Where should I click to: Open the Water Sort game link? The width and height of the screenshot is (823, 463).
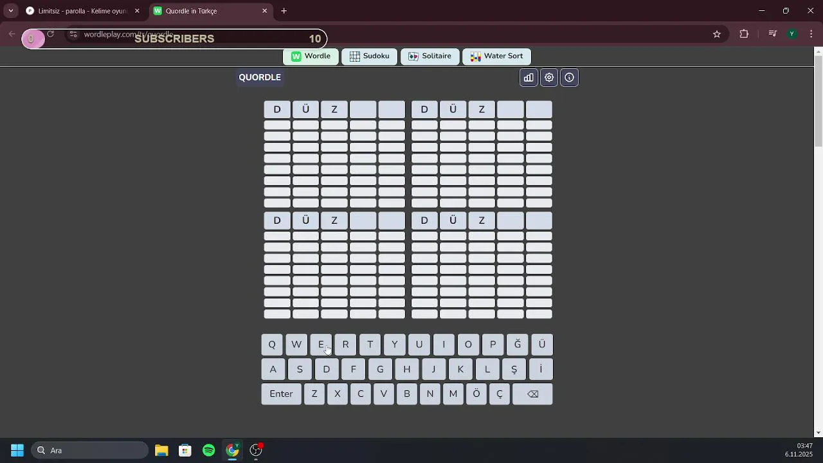[x=496, y=57]
